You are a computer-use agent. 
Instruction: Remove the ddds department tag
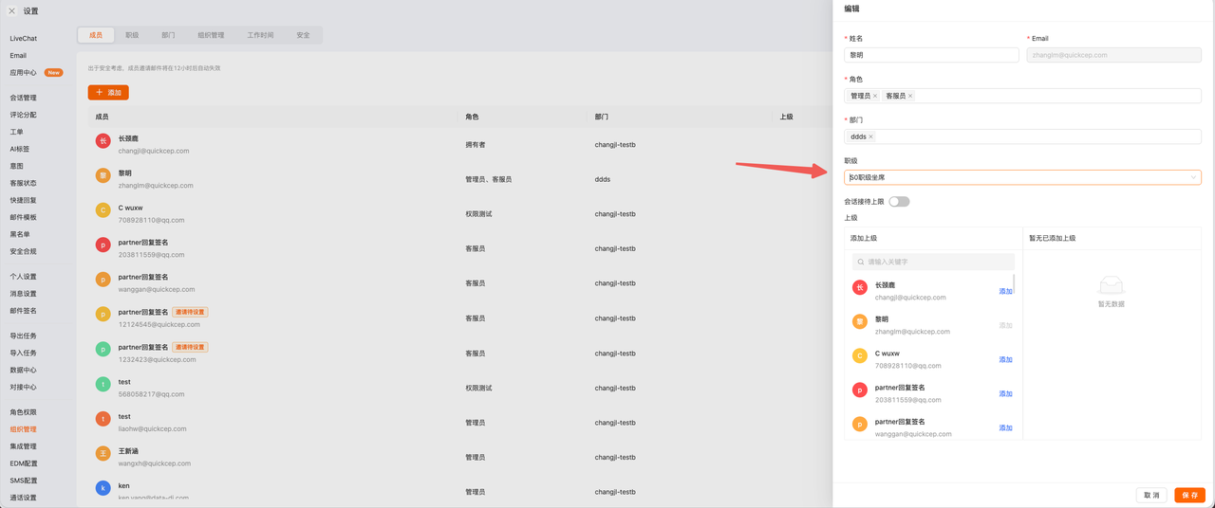pos(870,136)
